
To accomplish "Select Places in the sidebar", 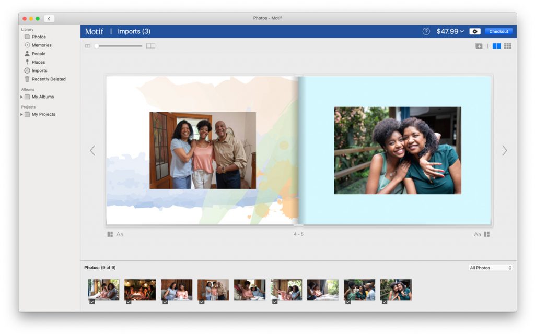I will click(x=39, y=62).
